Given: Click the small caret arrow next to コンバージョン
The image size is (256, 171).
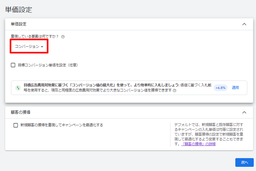Looking at the screenshot, I should click(x=42, y=47).
